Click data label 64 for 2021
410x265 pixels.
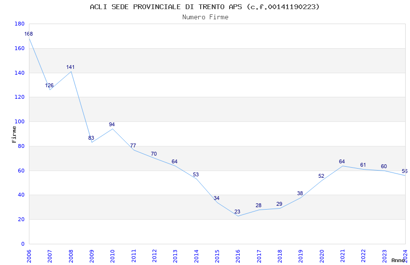(x=342, y=161)
